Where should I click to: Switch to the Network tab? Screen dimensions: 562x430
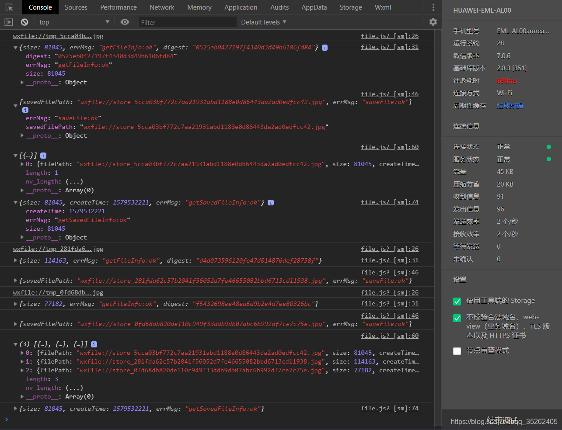[x=162, y=7]
